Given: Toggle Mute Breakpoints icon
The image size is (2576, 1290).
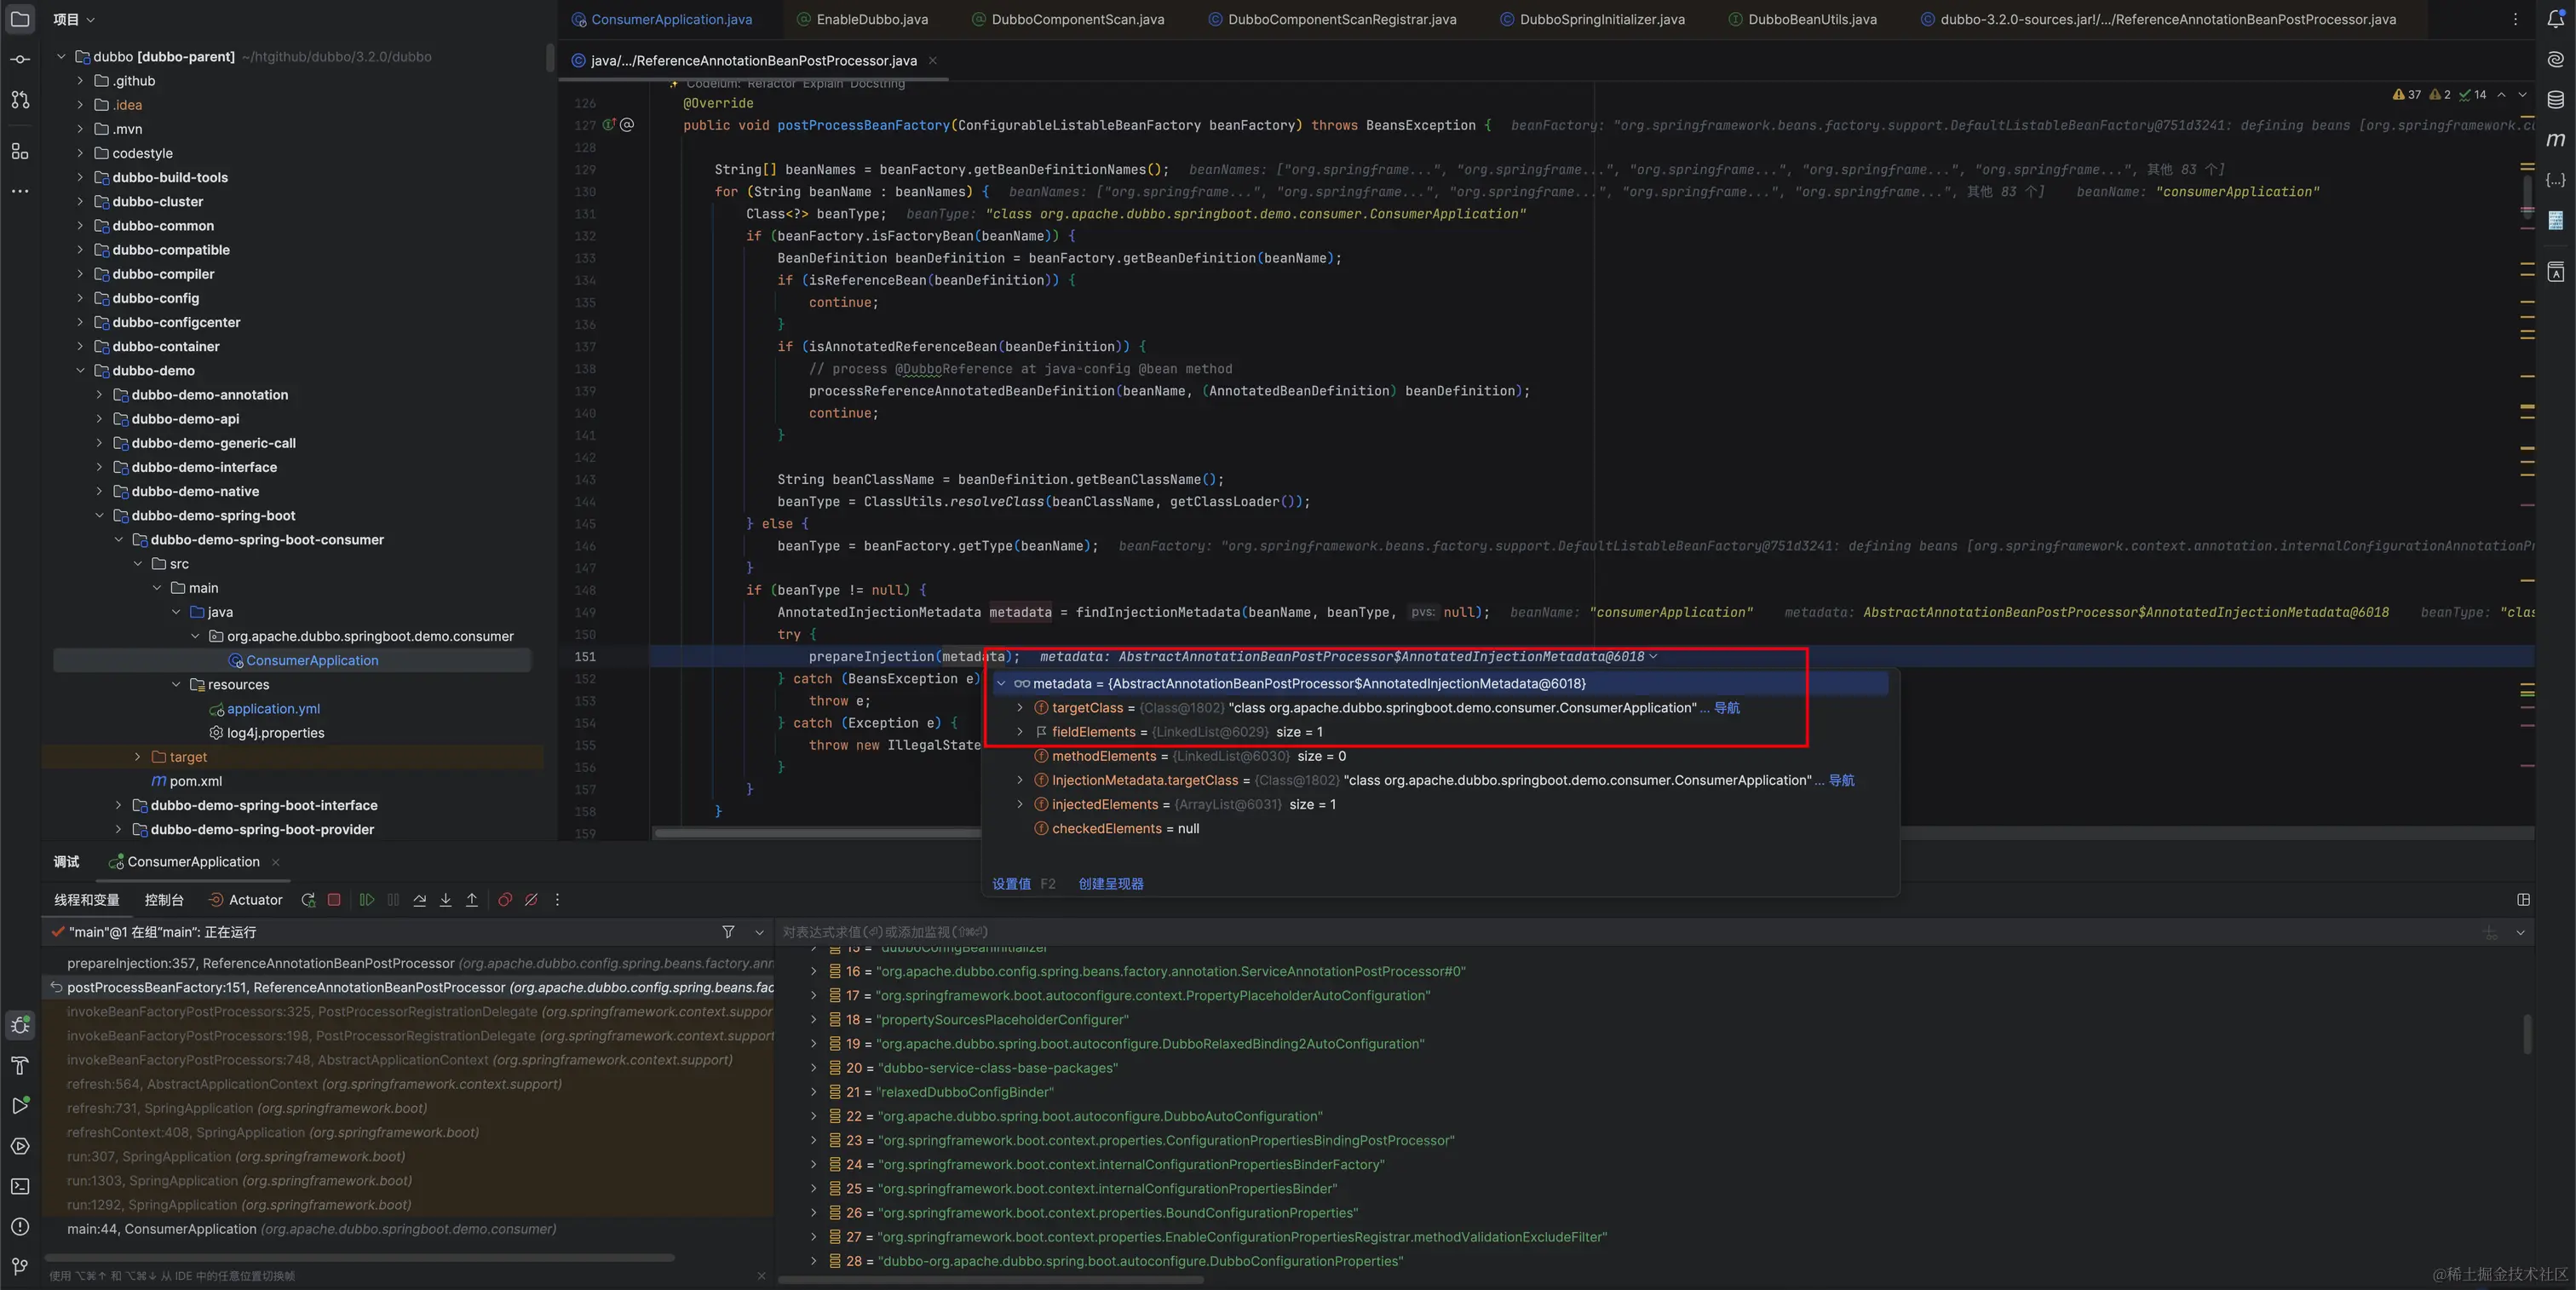Looking at the screenshot, I should (x=531, y=900).
